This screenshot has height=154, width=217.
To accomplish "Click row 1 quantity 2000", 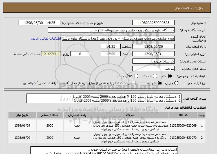I will 50,125.
